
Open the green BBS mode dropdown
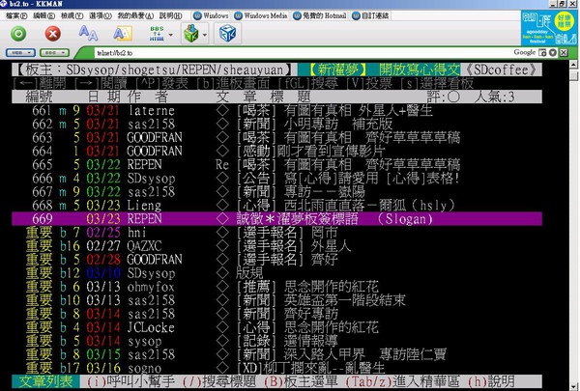pyautogui.click(x=54, y=53)
